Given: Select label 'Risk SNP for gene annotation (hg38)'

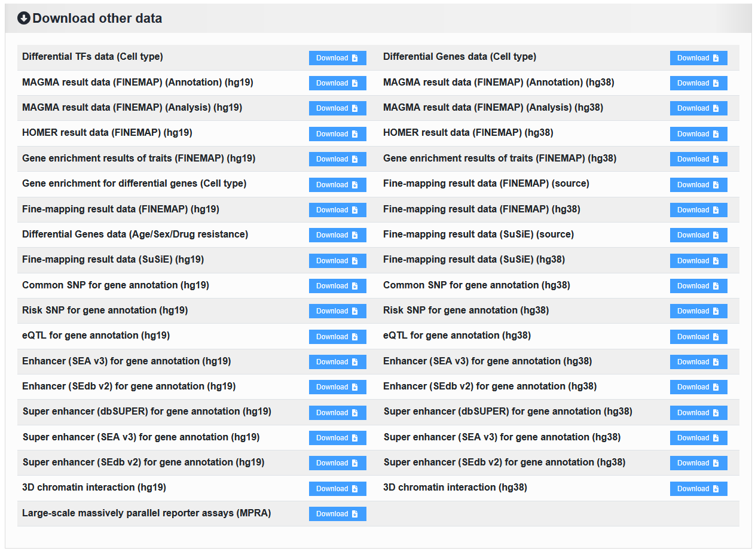Looking at the screenshot, I should [x=466, y=311].
